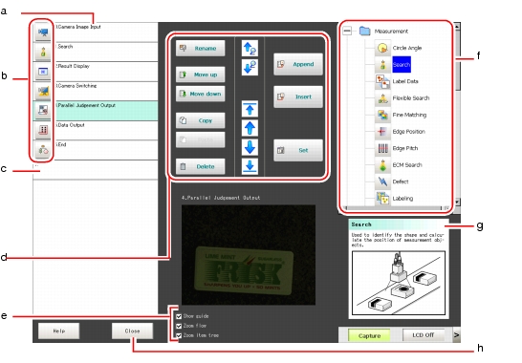Select the Search unit icon in flow
This screenshot has height=363, width=522.
point(43,52)
